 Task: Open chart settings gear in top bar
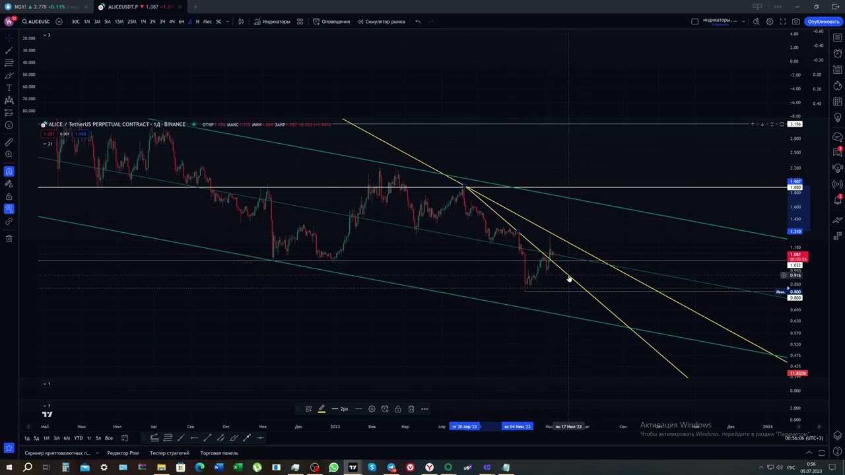[x=769, y=22]
